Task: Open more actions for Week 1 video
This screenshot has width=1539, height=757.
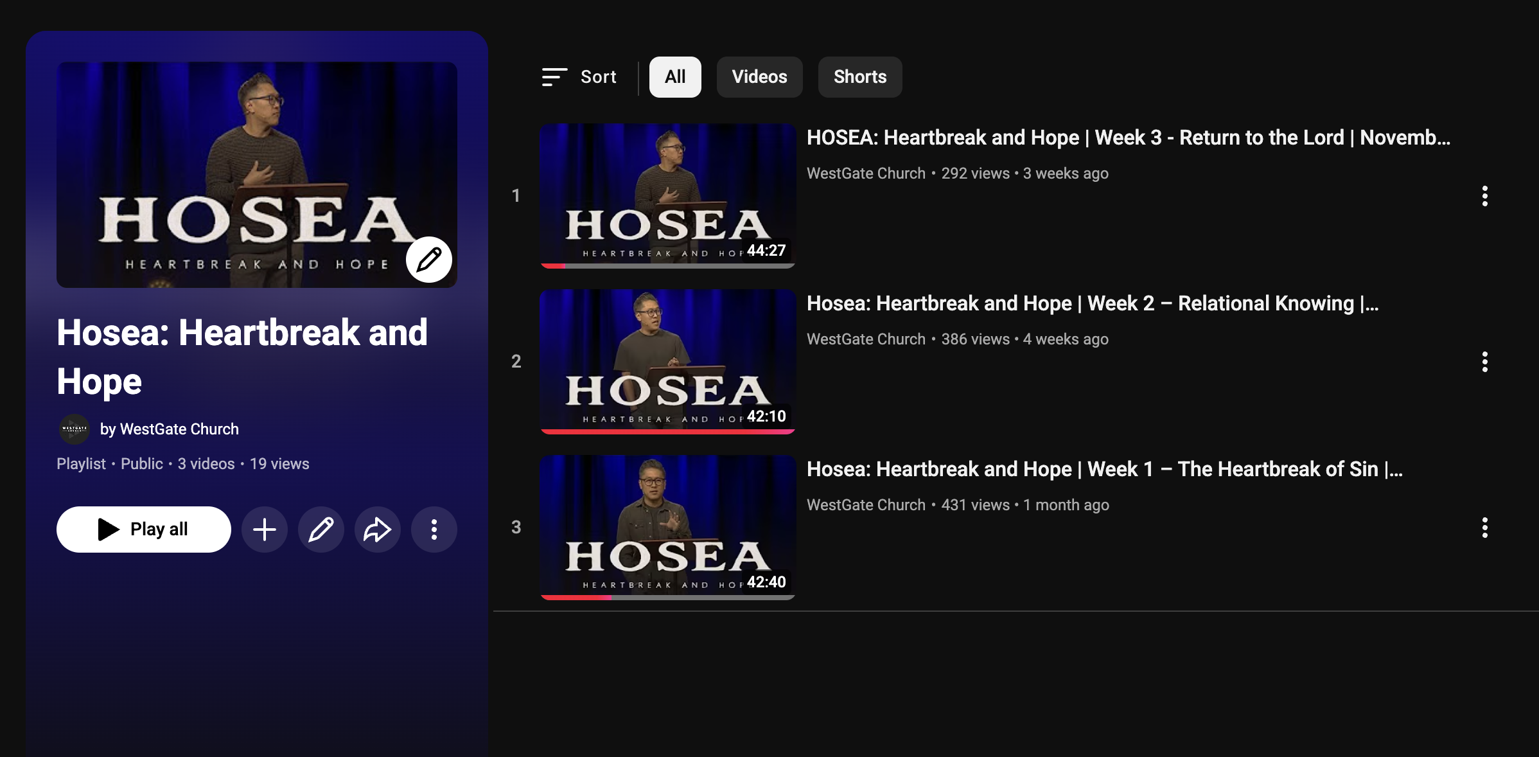Action: 1484,528
